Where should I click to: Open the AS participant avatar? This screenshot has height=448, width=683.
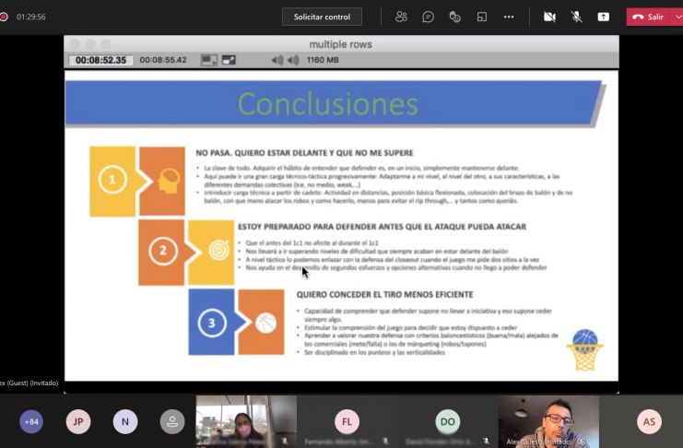[x=649, y=421]
